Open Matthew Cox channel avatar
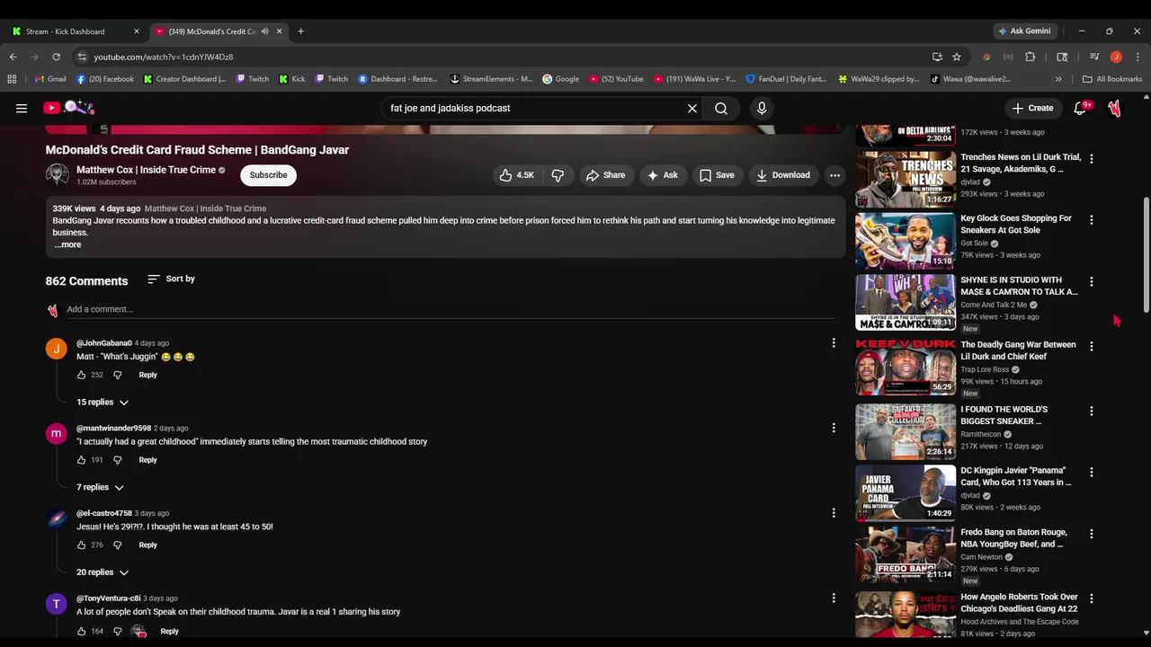Viewport: 1151px width, 647px height. pyautogui.click(x=58, y=174)
